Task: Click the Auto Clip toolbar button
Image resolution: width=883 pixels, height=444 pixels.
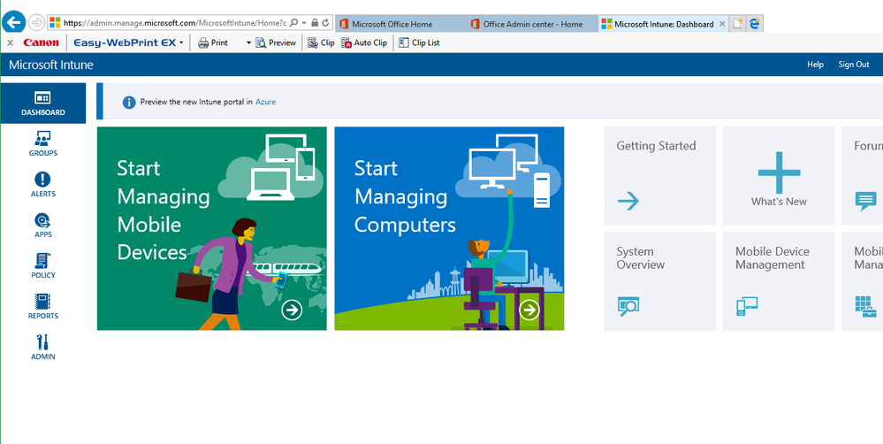Action: (x=364, y=42)
